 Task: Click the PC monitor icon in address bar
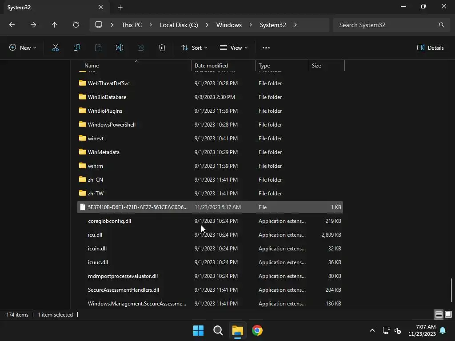pos(99,25)
